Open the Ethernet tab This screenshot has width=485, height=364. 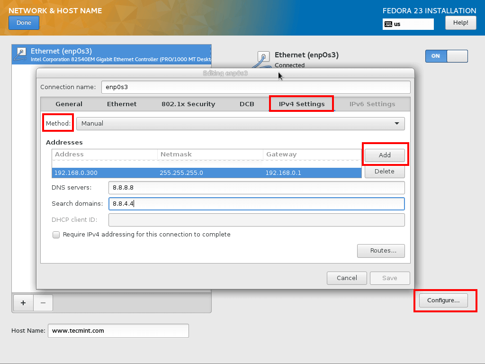click(122, 104)
